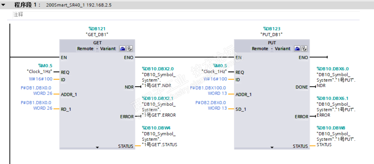374x164 pixels.
Task: Select %M0.5 address above PUT REQ
Action: [x=220, y=65]
